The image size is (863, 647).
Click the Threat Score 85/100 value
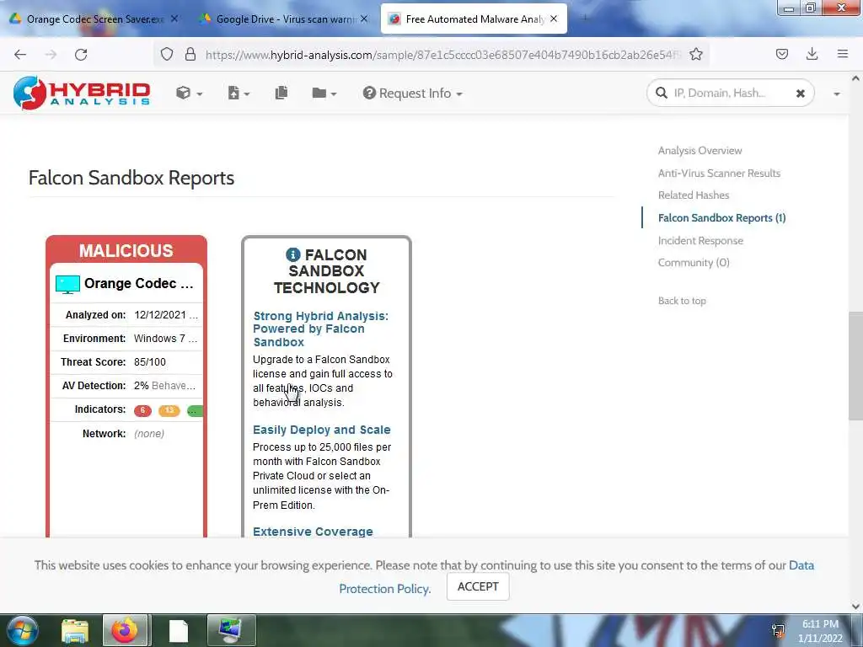pyautogui.click(x=150, y=362)
